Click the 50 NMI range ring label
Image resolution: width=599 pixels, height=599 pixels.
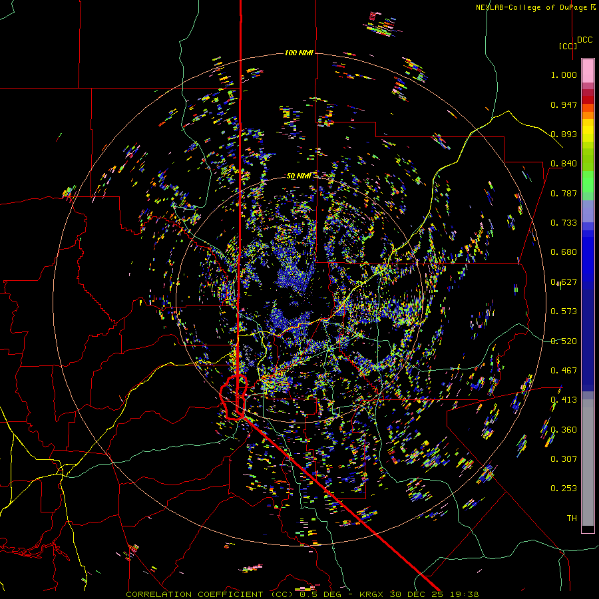299,176
